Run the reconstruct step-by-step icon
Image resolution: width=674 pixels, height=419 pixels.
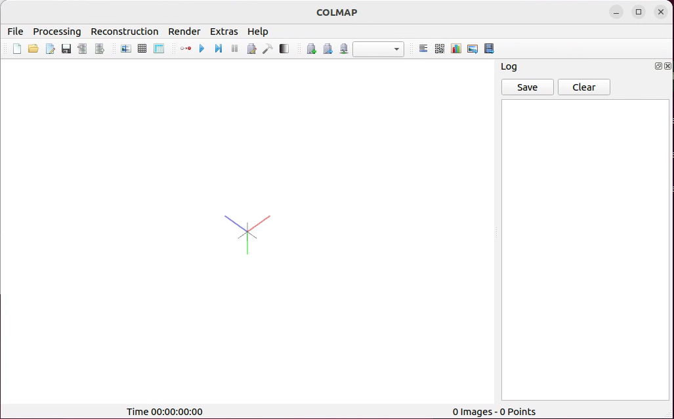(x=219, y=49)
